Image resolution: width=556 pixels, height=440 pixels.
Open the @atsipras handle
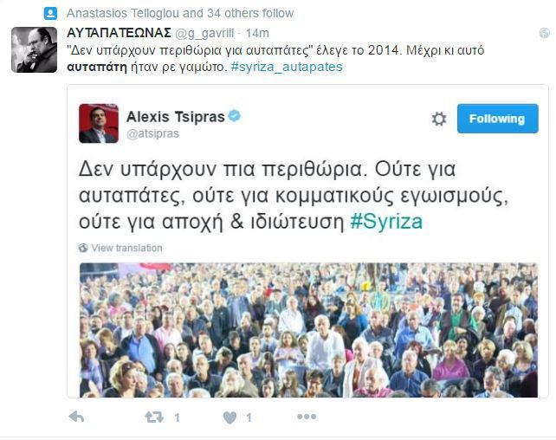pos(152,133)
